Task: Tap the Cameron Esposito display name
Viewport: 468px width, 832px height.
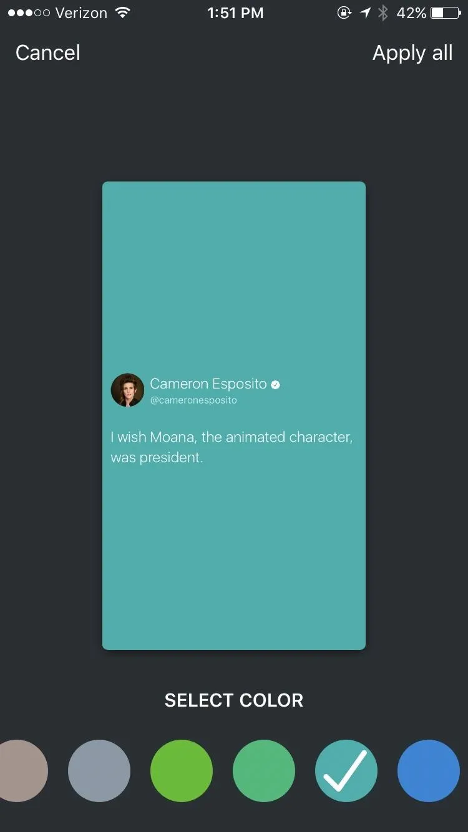Action: [208, 384]
